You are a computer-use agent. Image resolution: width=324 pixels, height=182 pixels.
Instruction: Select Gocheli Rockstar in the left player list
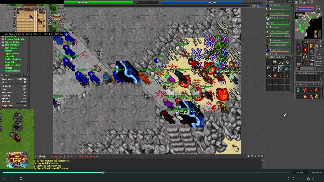(x=13, y=65)
